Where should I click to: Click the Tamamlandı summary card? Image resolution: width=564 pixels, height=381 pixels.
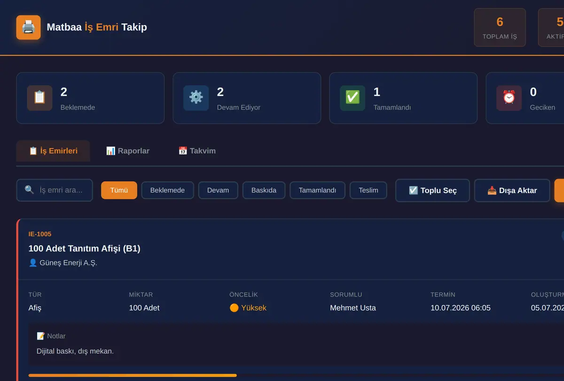pos(403,98)
